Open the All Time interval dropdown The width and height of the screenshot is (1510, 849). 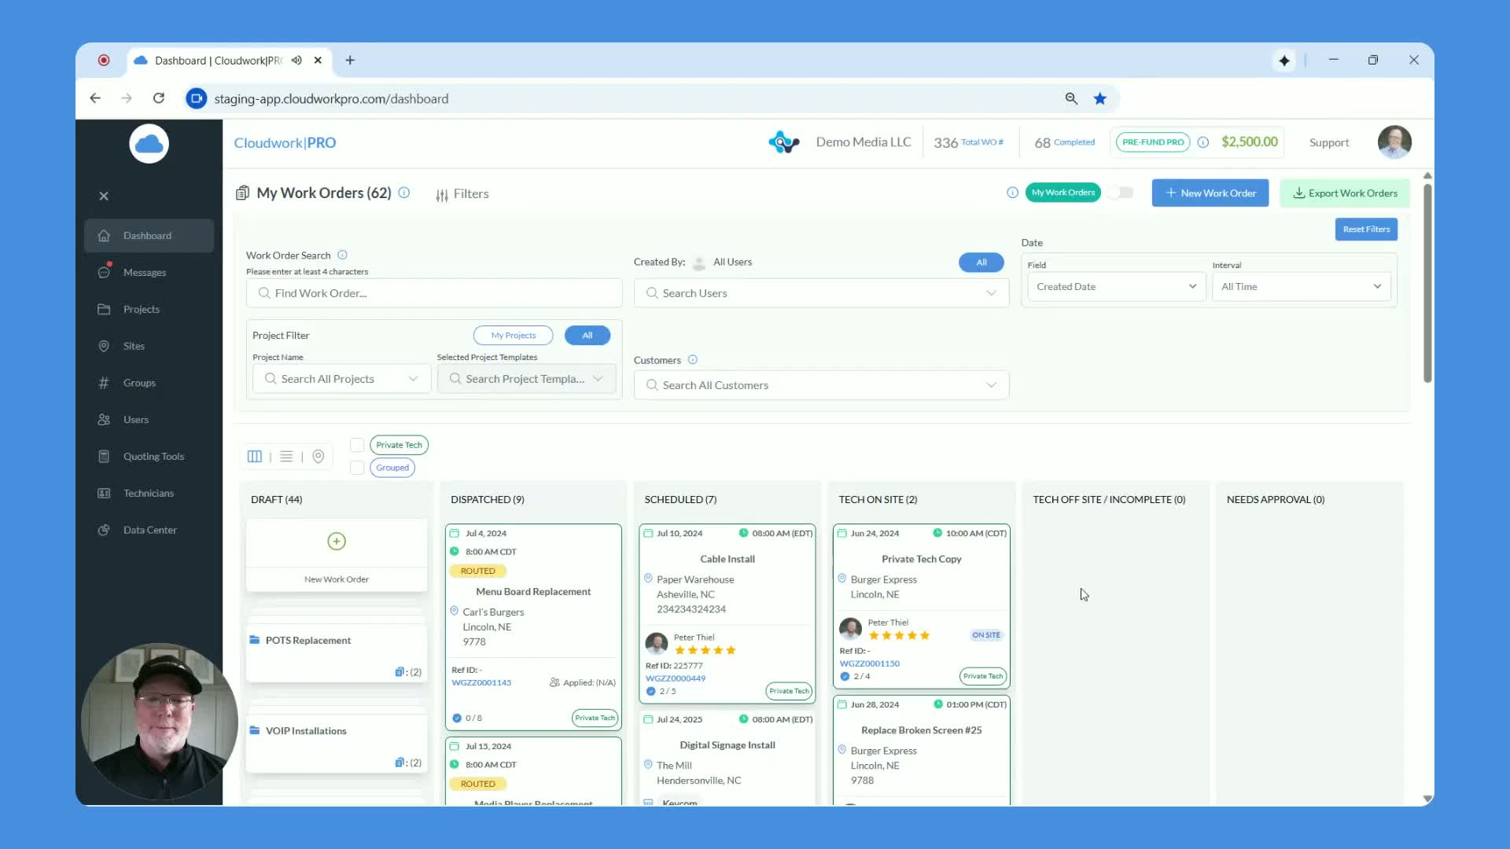(1302, 287)
